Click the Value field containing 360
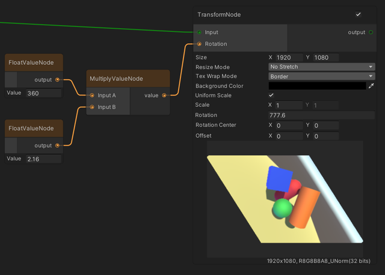This screenshot has width=385, height=275. point(43,93)
